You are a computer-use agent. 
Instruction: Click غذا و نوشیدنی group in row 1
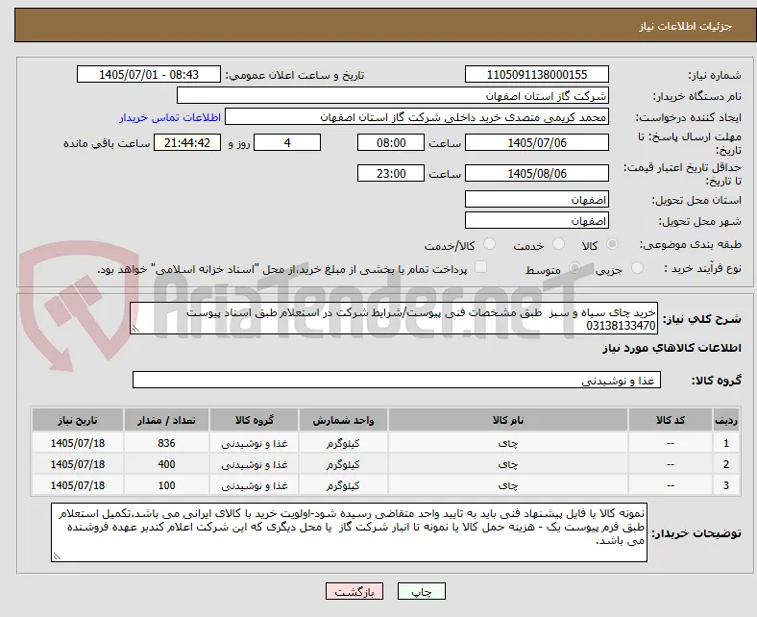pyautogui.click(x=255, y=444)
